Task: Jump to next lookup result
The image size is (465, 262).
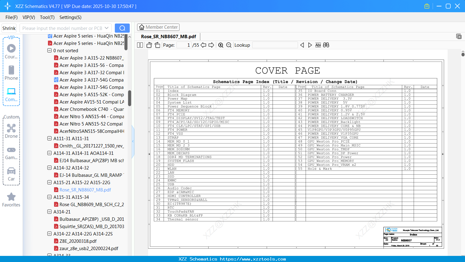Action: pos(310,45)
